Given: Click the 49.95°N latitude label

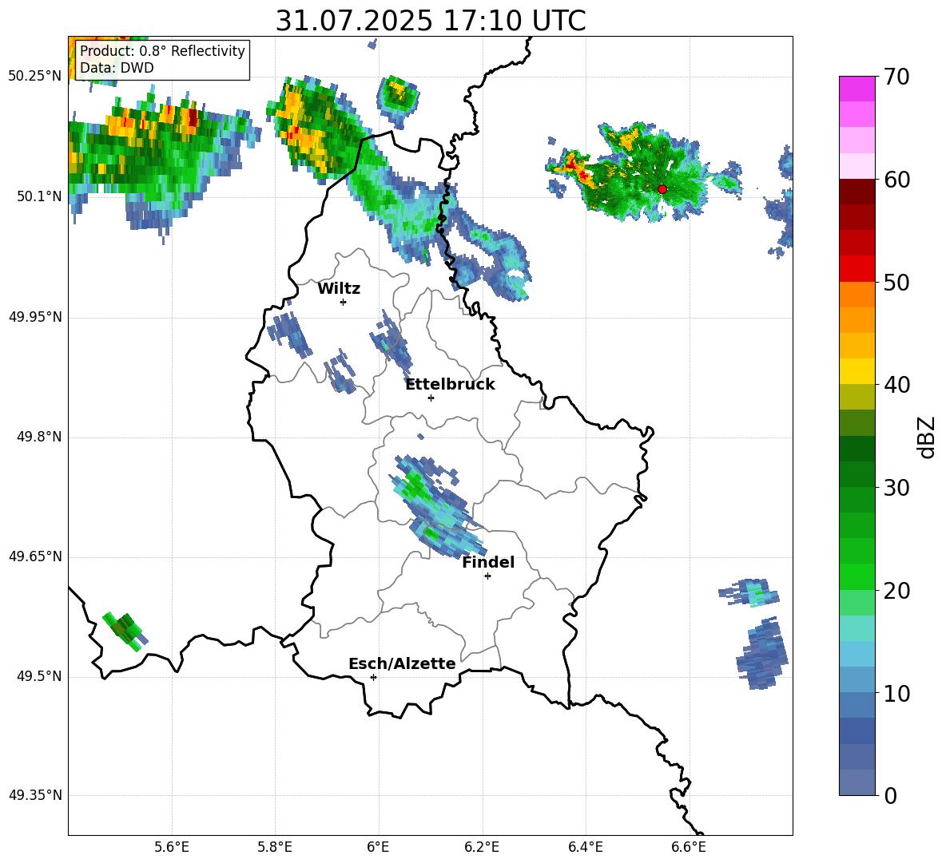Looking at the screenshot, I should (35, 317).
